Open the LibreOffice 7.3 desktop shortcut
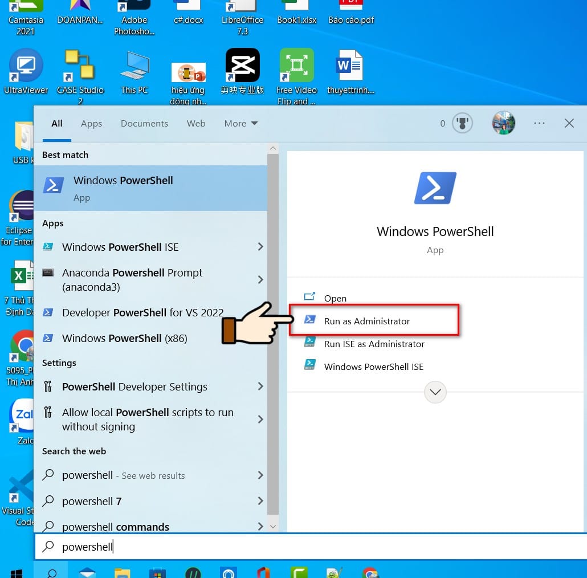 point(242,18)
